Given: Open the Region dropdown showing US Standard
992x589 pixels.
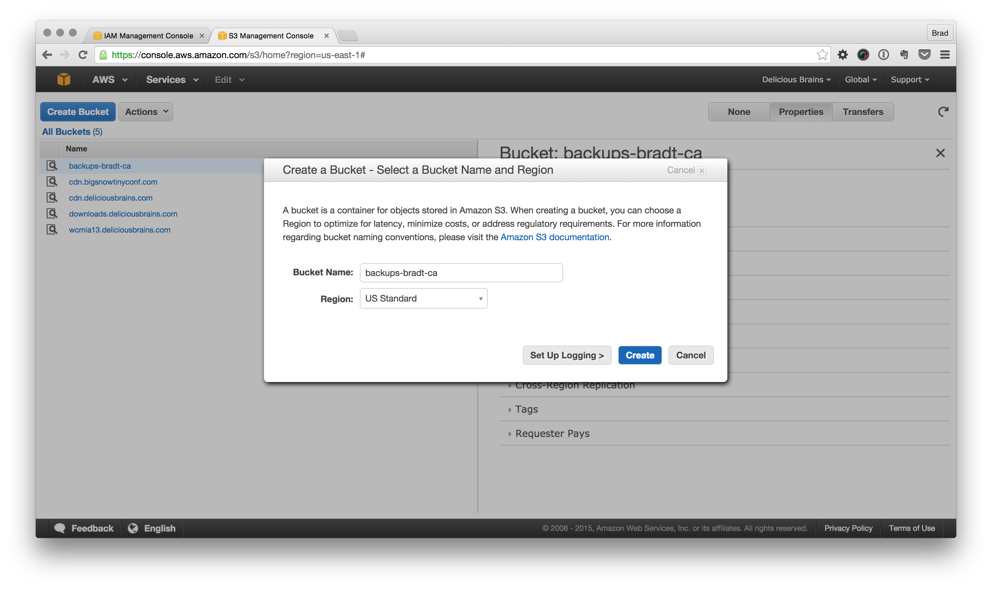Looking at the screenshot, I should 423,298.
